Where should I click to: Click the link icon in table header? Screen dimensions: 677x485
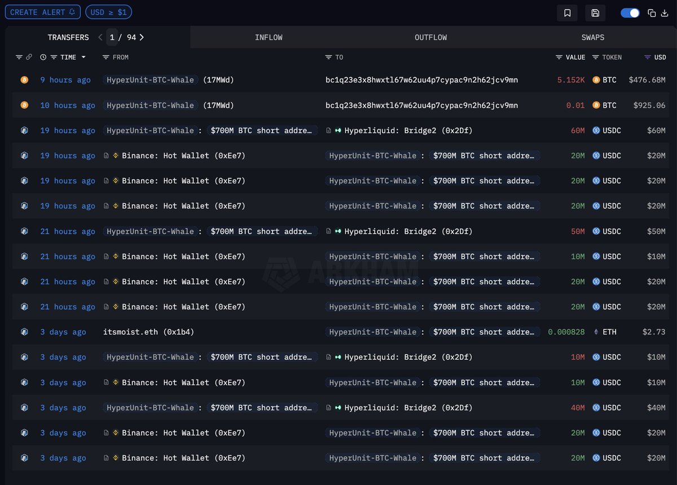click(x=29, y=57)
